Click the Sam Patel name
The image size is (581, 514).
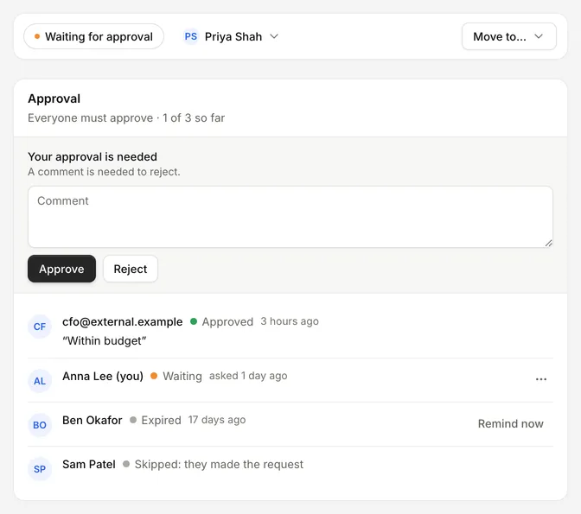89,465
